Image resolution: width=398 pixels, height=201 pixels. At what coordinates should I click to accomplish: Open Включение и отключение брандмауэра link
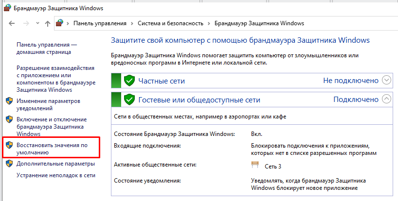tap(51, 126)
